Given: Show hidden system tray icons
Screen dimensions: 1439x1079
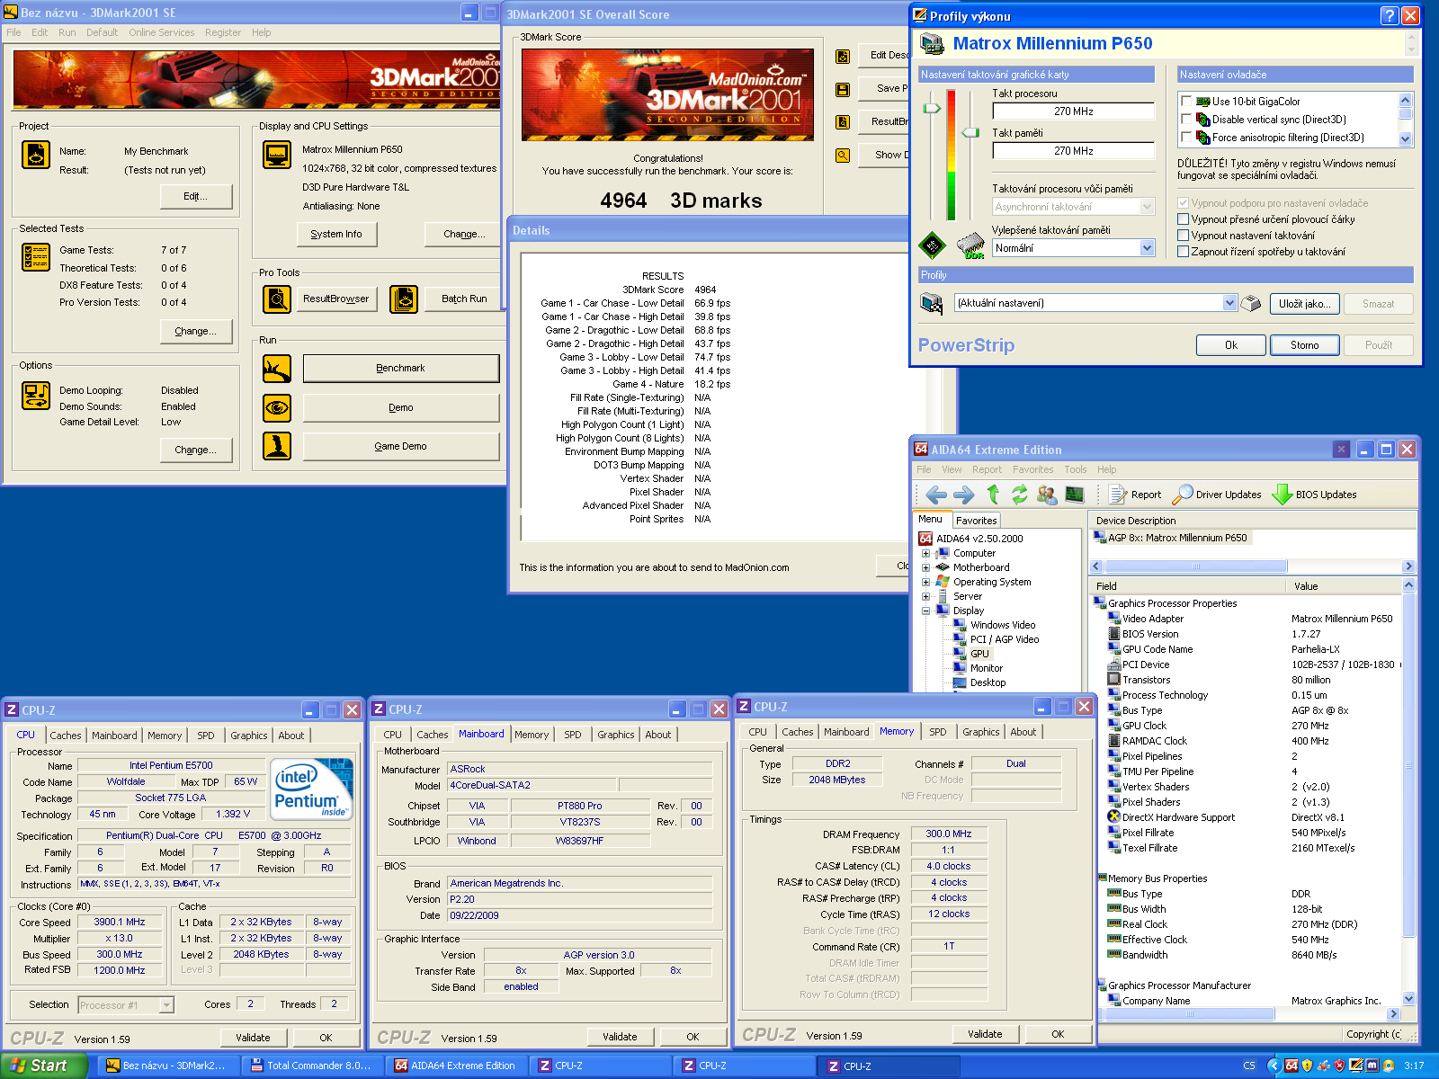Looking at the screenshot, I should (1274, 1066).
